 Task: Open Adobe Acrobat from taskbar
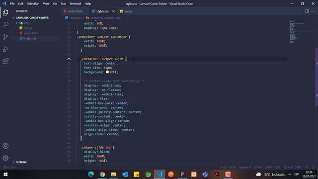point(217,175)
